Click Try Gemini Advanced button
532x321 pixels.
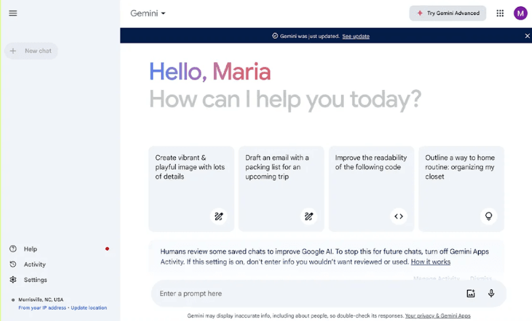tap(447, 14)
